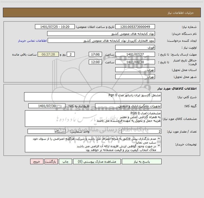Screen dimensions: 204x198
Task: Click delivery province field 'تهران'
Action: click(135, 70)
